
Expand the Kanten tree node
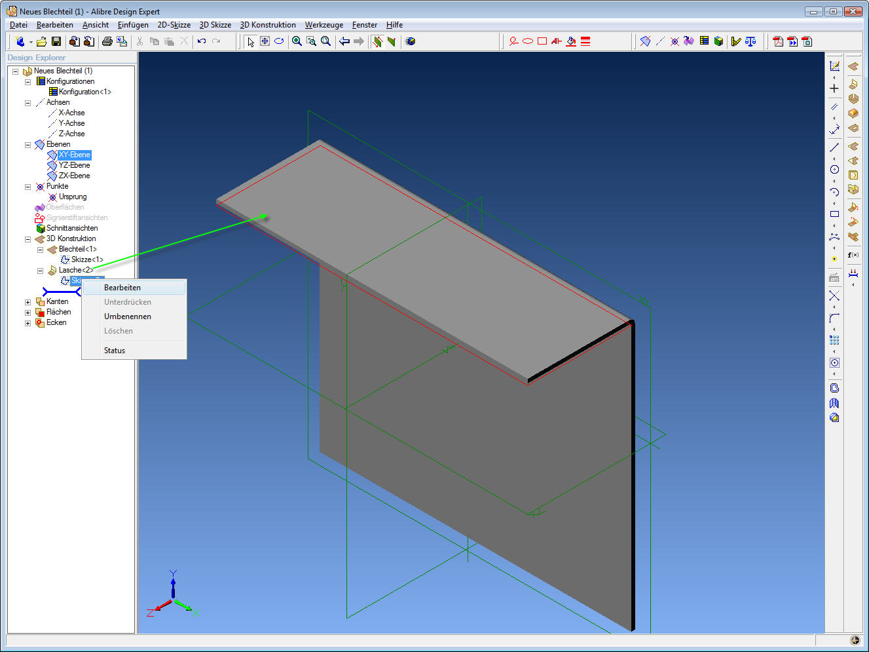[28, 302]
